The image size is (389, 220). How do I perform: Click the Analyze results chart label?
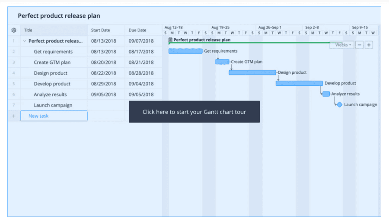point(345,94)
